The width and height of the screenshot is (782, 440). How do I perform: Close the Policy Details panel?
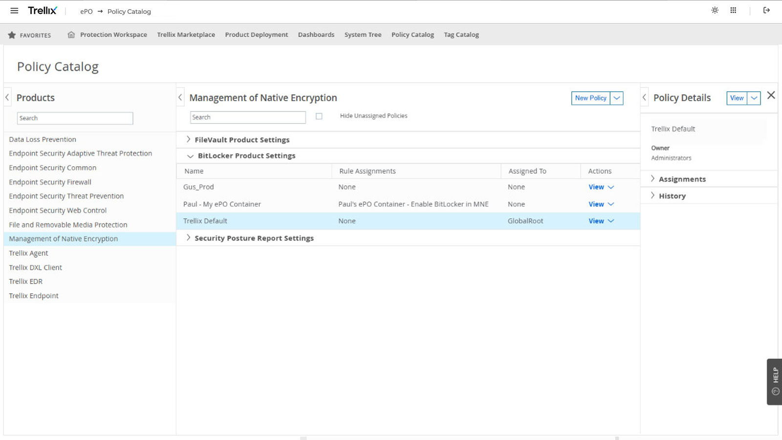click(x=771, y=95)
